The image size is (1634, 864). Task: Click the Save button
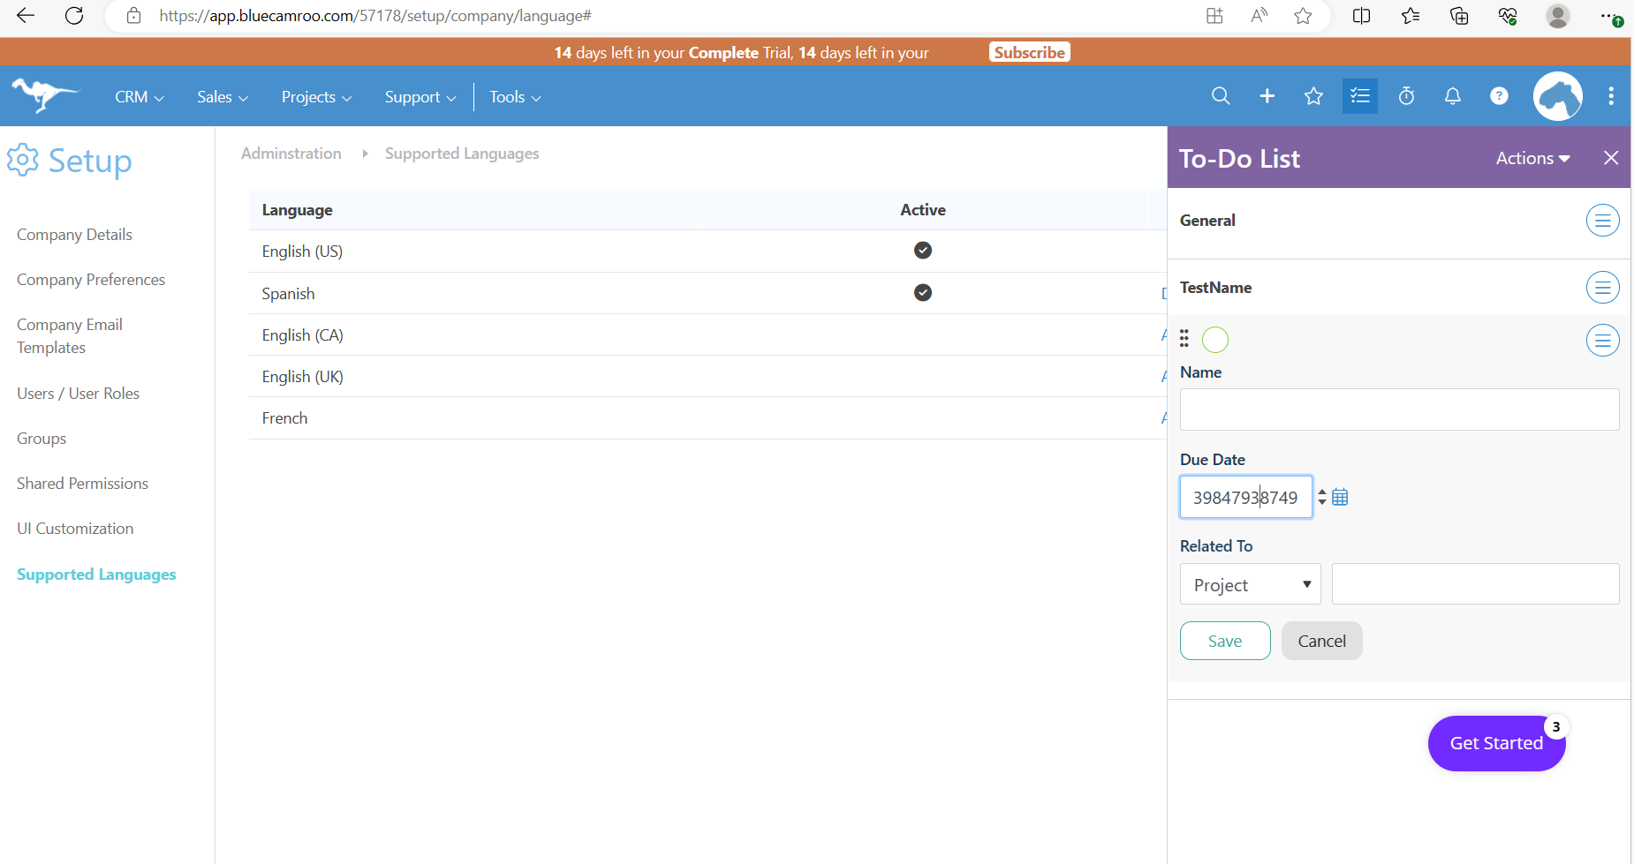1225,641
